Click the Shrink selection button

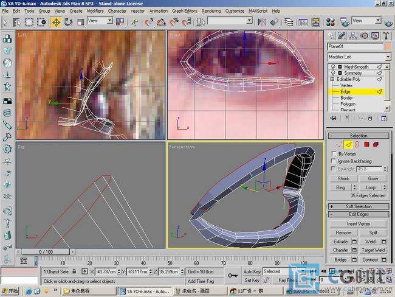coord(343,178)
